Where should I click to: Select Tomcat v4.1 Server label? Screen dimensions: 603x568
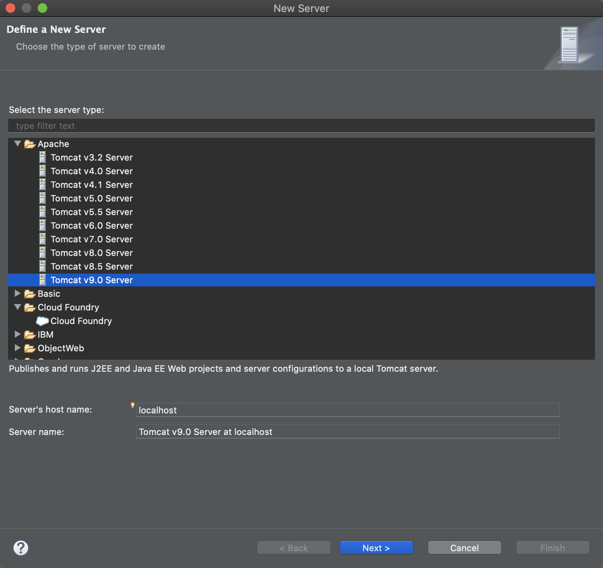(91, 185)
